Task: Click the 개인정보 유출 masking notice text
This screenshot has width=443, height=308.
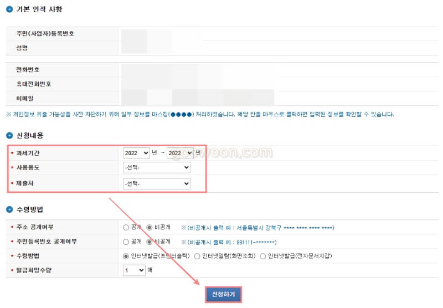Action: [200, 115]
